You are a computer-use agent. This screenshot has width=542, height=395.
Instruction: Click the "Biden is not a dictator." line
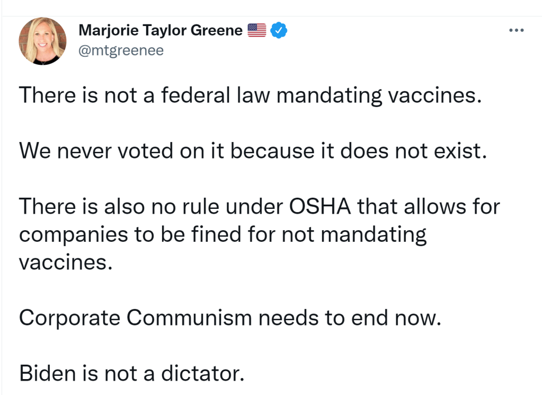click(x=132, y=373)
